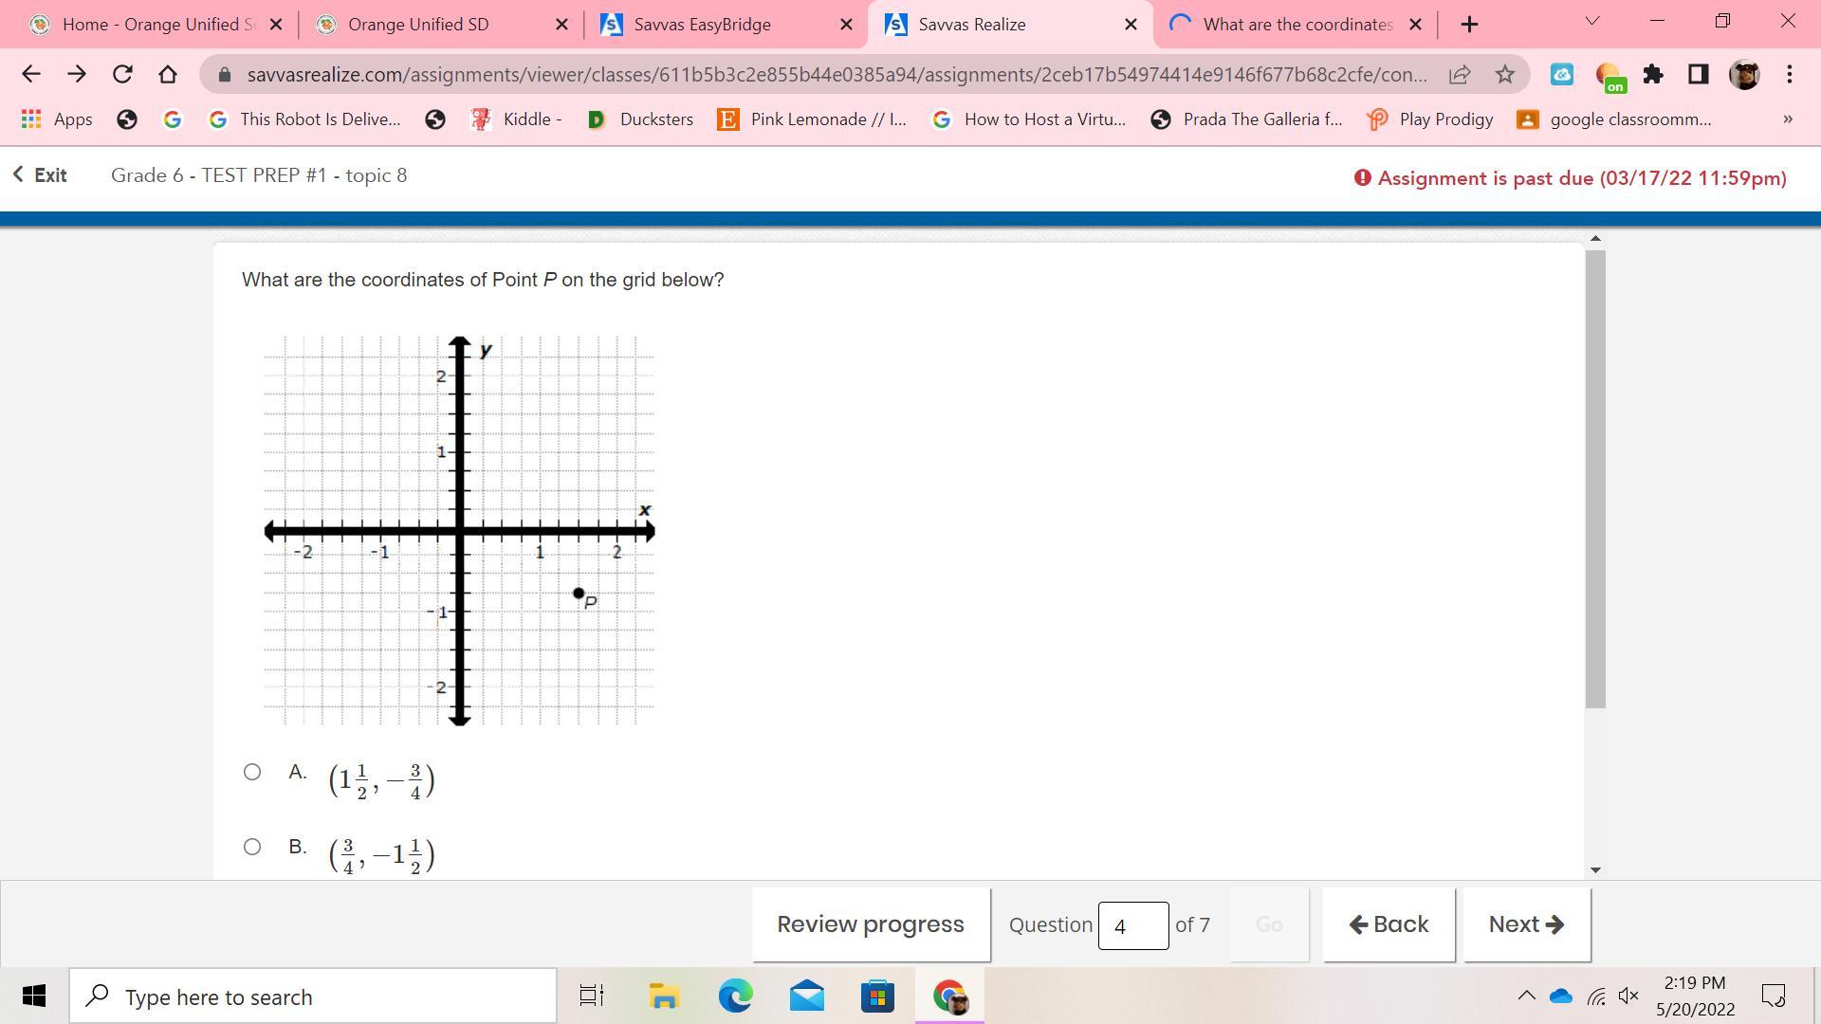Image resolution: width=1821 pixels, height=1024 pixels.
Task: Expand the hidden bookmarks overflow chevron
Action: point(1788,119)
